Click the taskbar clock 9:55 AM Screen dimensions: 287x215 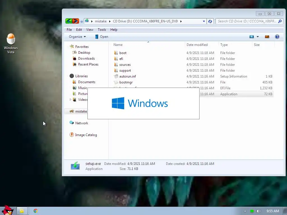(x=273, y=211)
